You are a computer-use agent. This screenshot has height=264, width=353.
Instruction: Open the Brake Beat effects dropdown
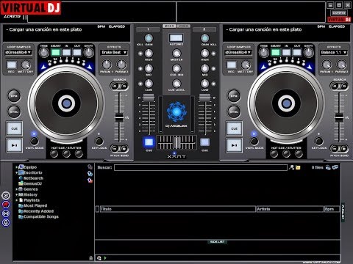(114, 52)
